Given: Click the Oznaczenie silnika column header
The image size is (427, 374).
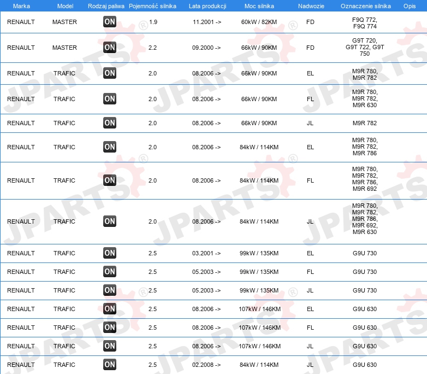Looking at the screenshot, I should pos(366,6).
